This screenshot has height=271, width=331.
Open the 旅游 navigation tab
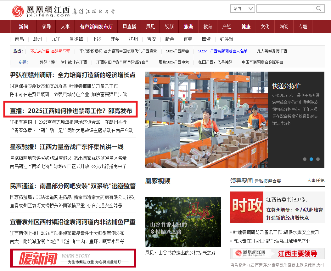point(188,27)
